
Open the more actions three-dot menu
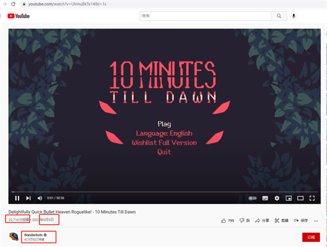pos(316,221)
